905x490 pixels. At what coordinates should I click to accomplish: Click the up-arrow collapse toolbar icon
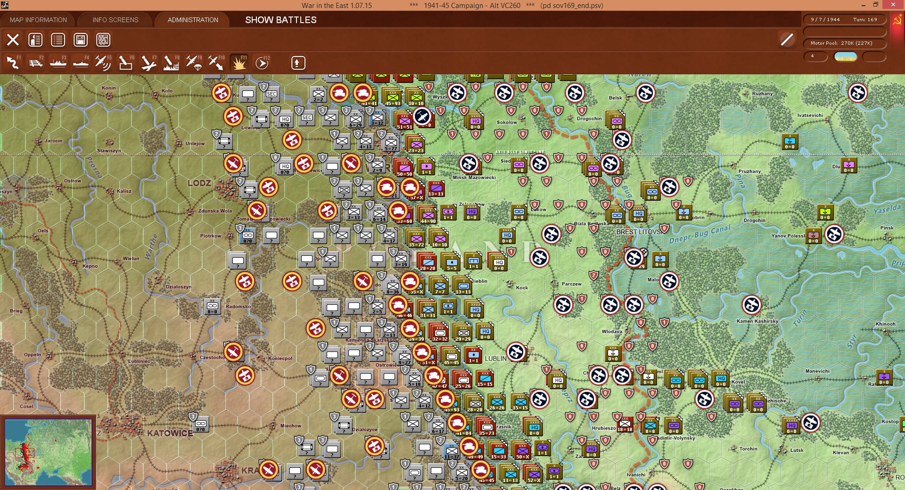click(298, 63)
